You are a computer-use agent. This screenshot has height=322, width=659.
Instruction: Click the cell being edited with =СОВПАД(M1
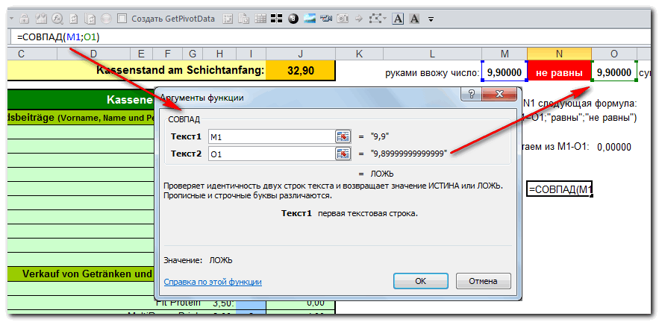(560, 189)
